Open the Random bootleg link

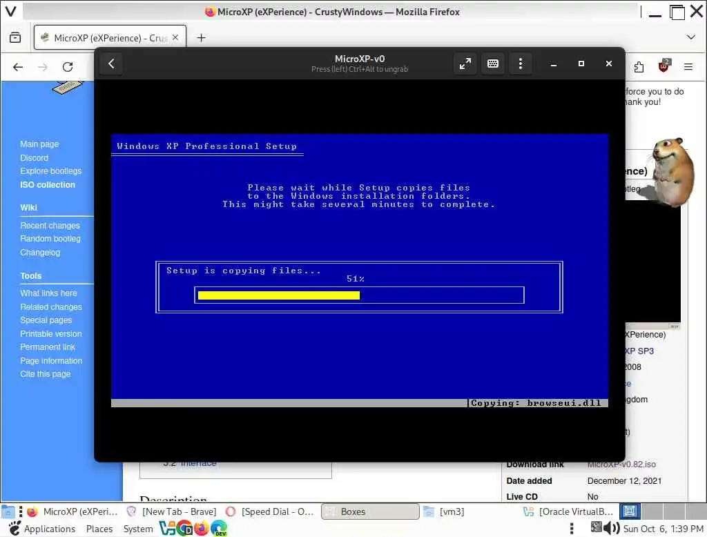50,239
